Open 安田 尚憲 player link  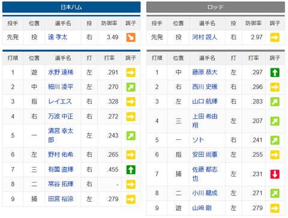coord(205,154)
